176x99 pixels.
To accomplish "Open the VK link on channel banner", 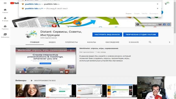I will point(169,24).
